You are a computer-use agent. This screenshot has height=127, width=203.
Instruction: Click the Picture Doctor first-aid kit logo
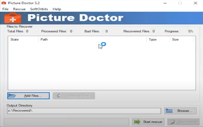(x=13, y=18)
